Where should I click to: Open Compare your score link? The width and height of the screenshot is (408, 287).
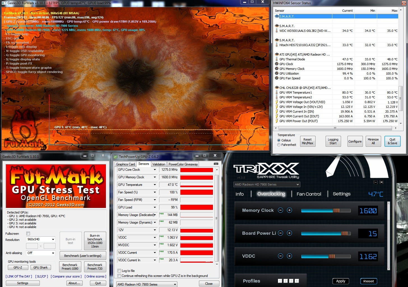pos(66,276)
